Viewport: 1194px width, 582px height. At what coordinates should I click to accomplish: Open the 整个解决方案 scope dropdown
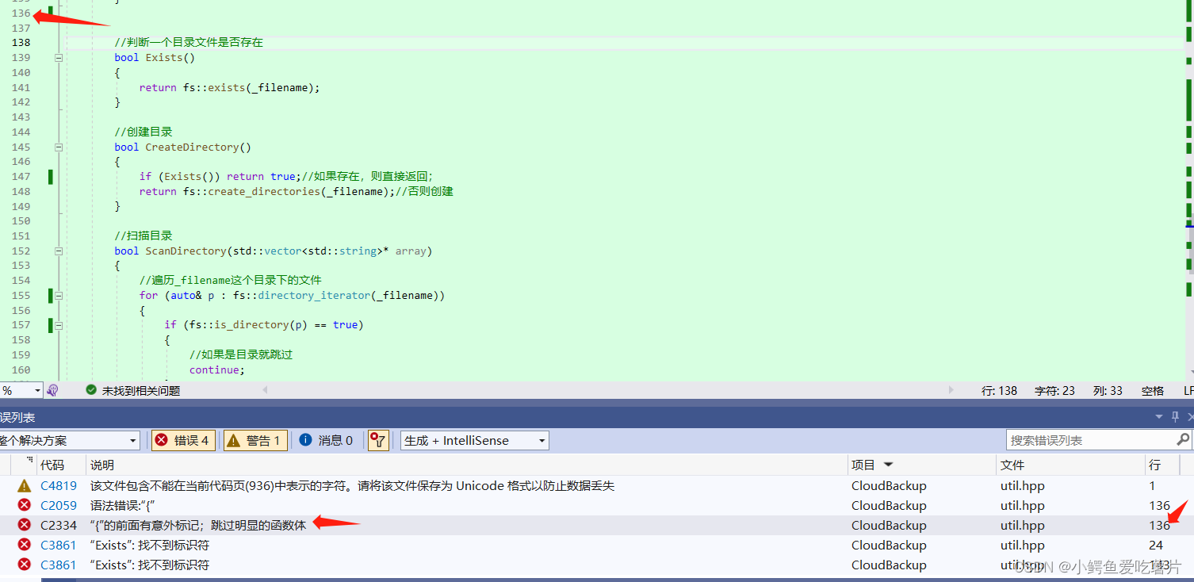coord(70,440)
